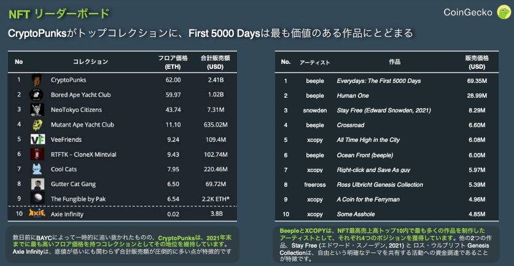Click the CoinGecko brand text

[x=468, y=12]
